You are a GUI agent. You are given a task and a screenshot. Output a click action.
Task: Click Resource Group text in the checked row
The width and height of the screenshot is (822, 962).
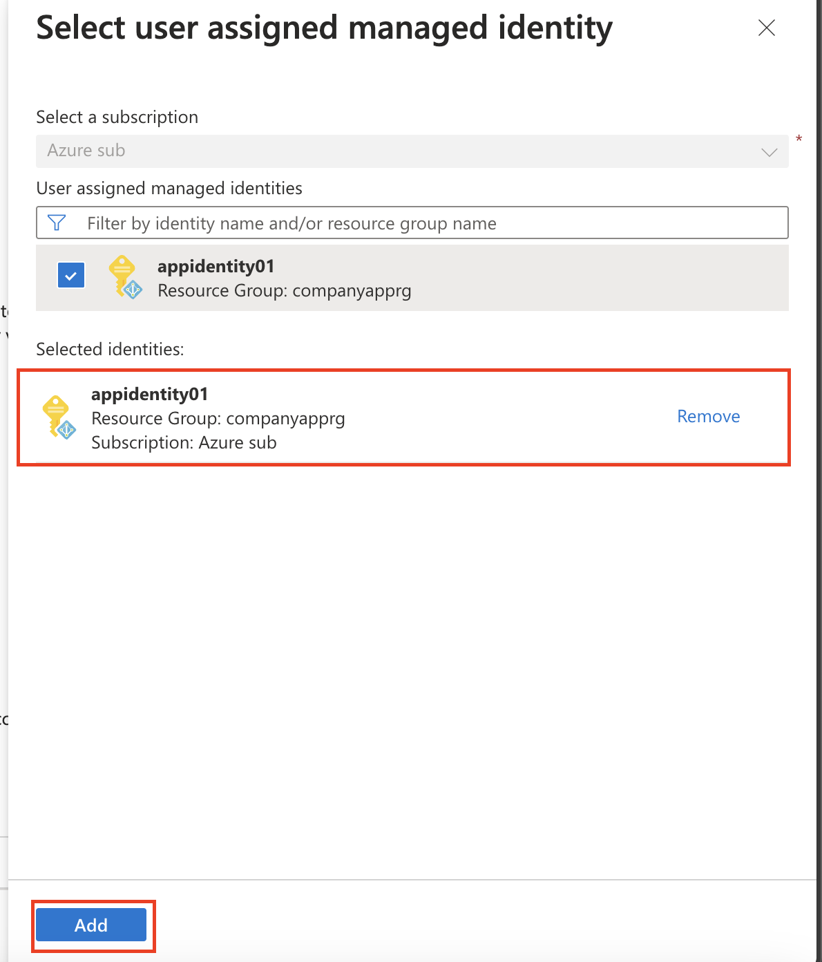point(284,291)
